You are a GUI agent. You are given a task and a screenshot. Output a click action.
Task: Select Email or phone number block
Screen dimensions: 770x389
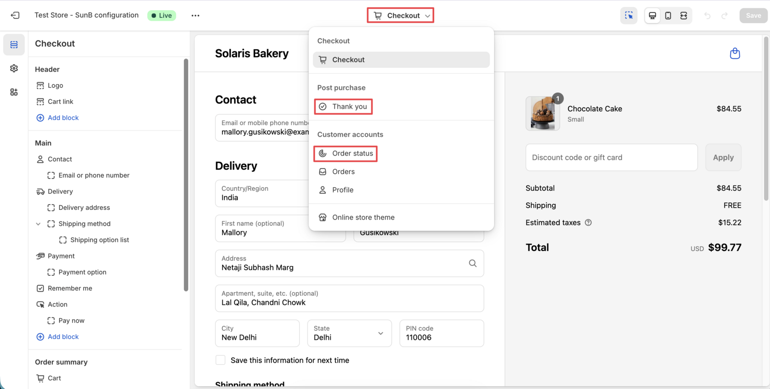tap(94, 175)
